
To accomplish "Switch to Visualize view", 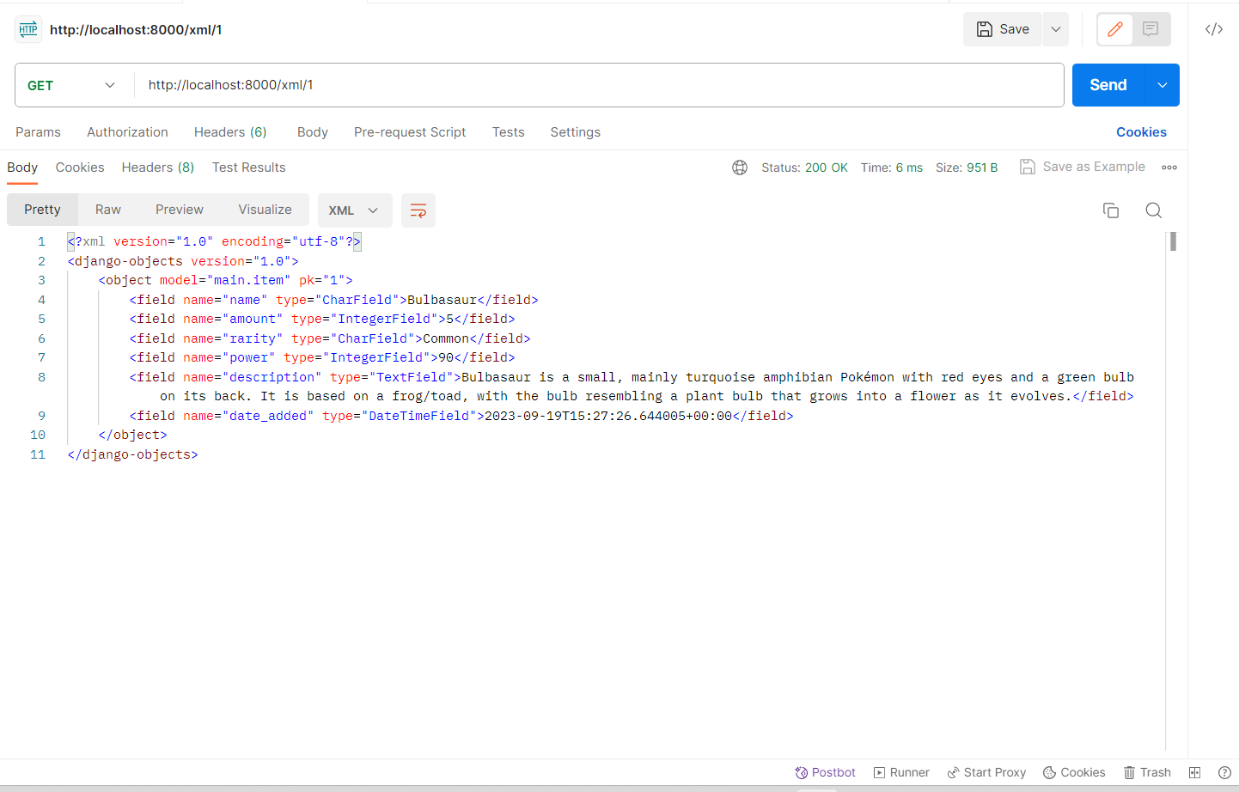I will pos(265,210).
